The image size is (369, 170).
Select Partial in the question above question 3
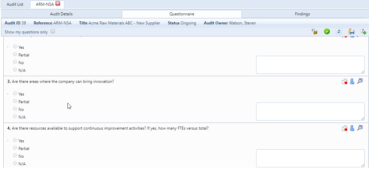coord(15,54)
